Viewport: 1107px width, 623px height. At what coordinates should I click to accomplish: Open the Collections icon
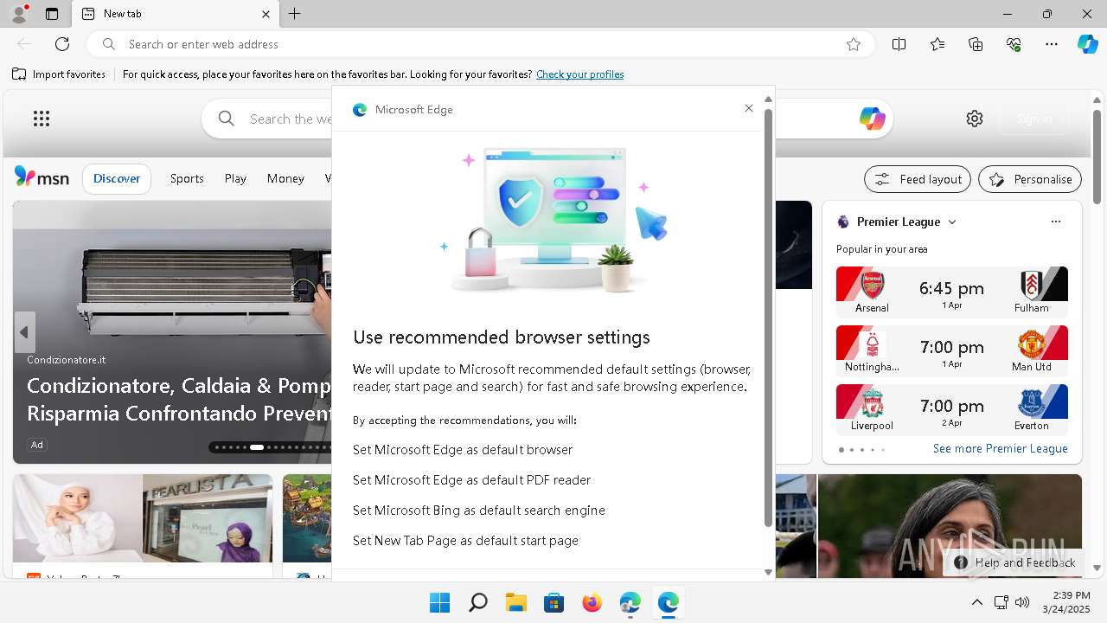(976, 44)
